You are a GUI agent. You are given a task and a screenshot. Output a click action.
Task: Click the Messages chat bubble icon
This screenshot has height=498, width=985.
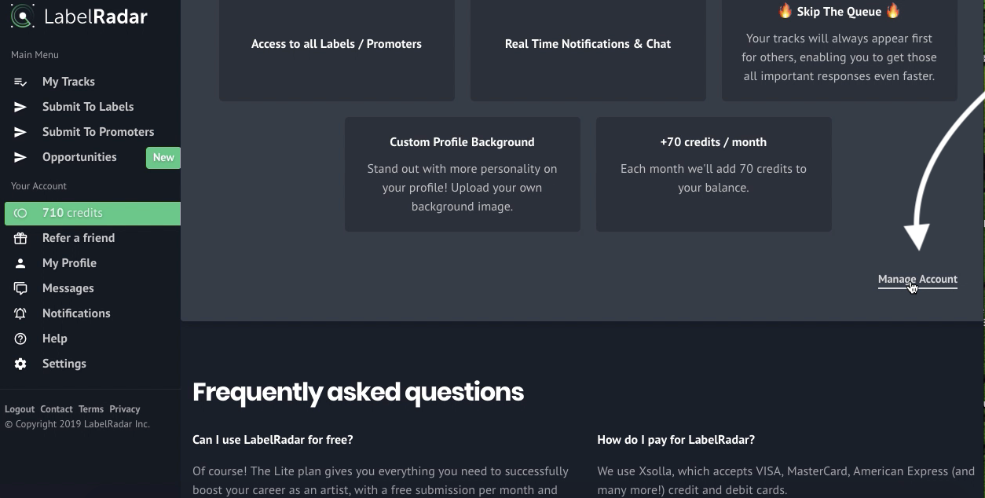coord(20,288)
